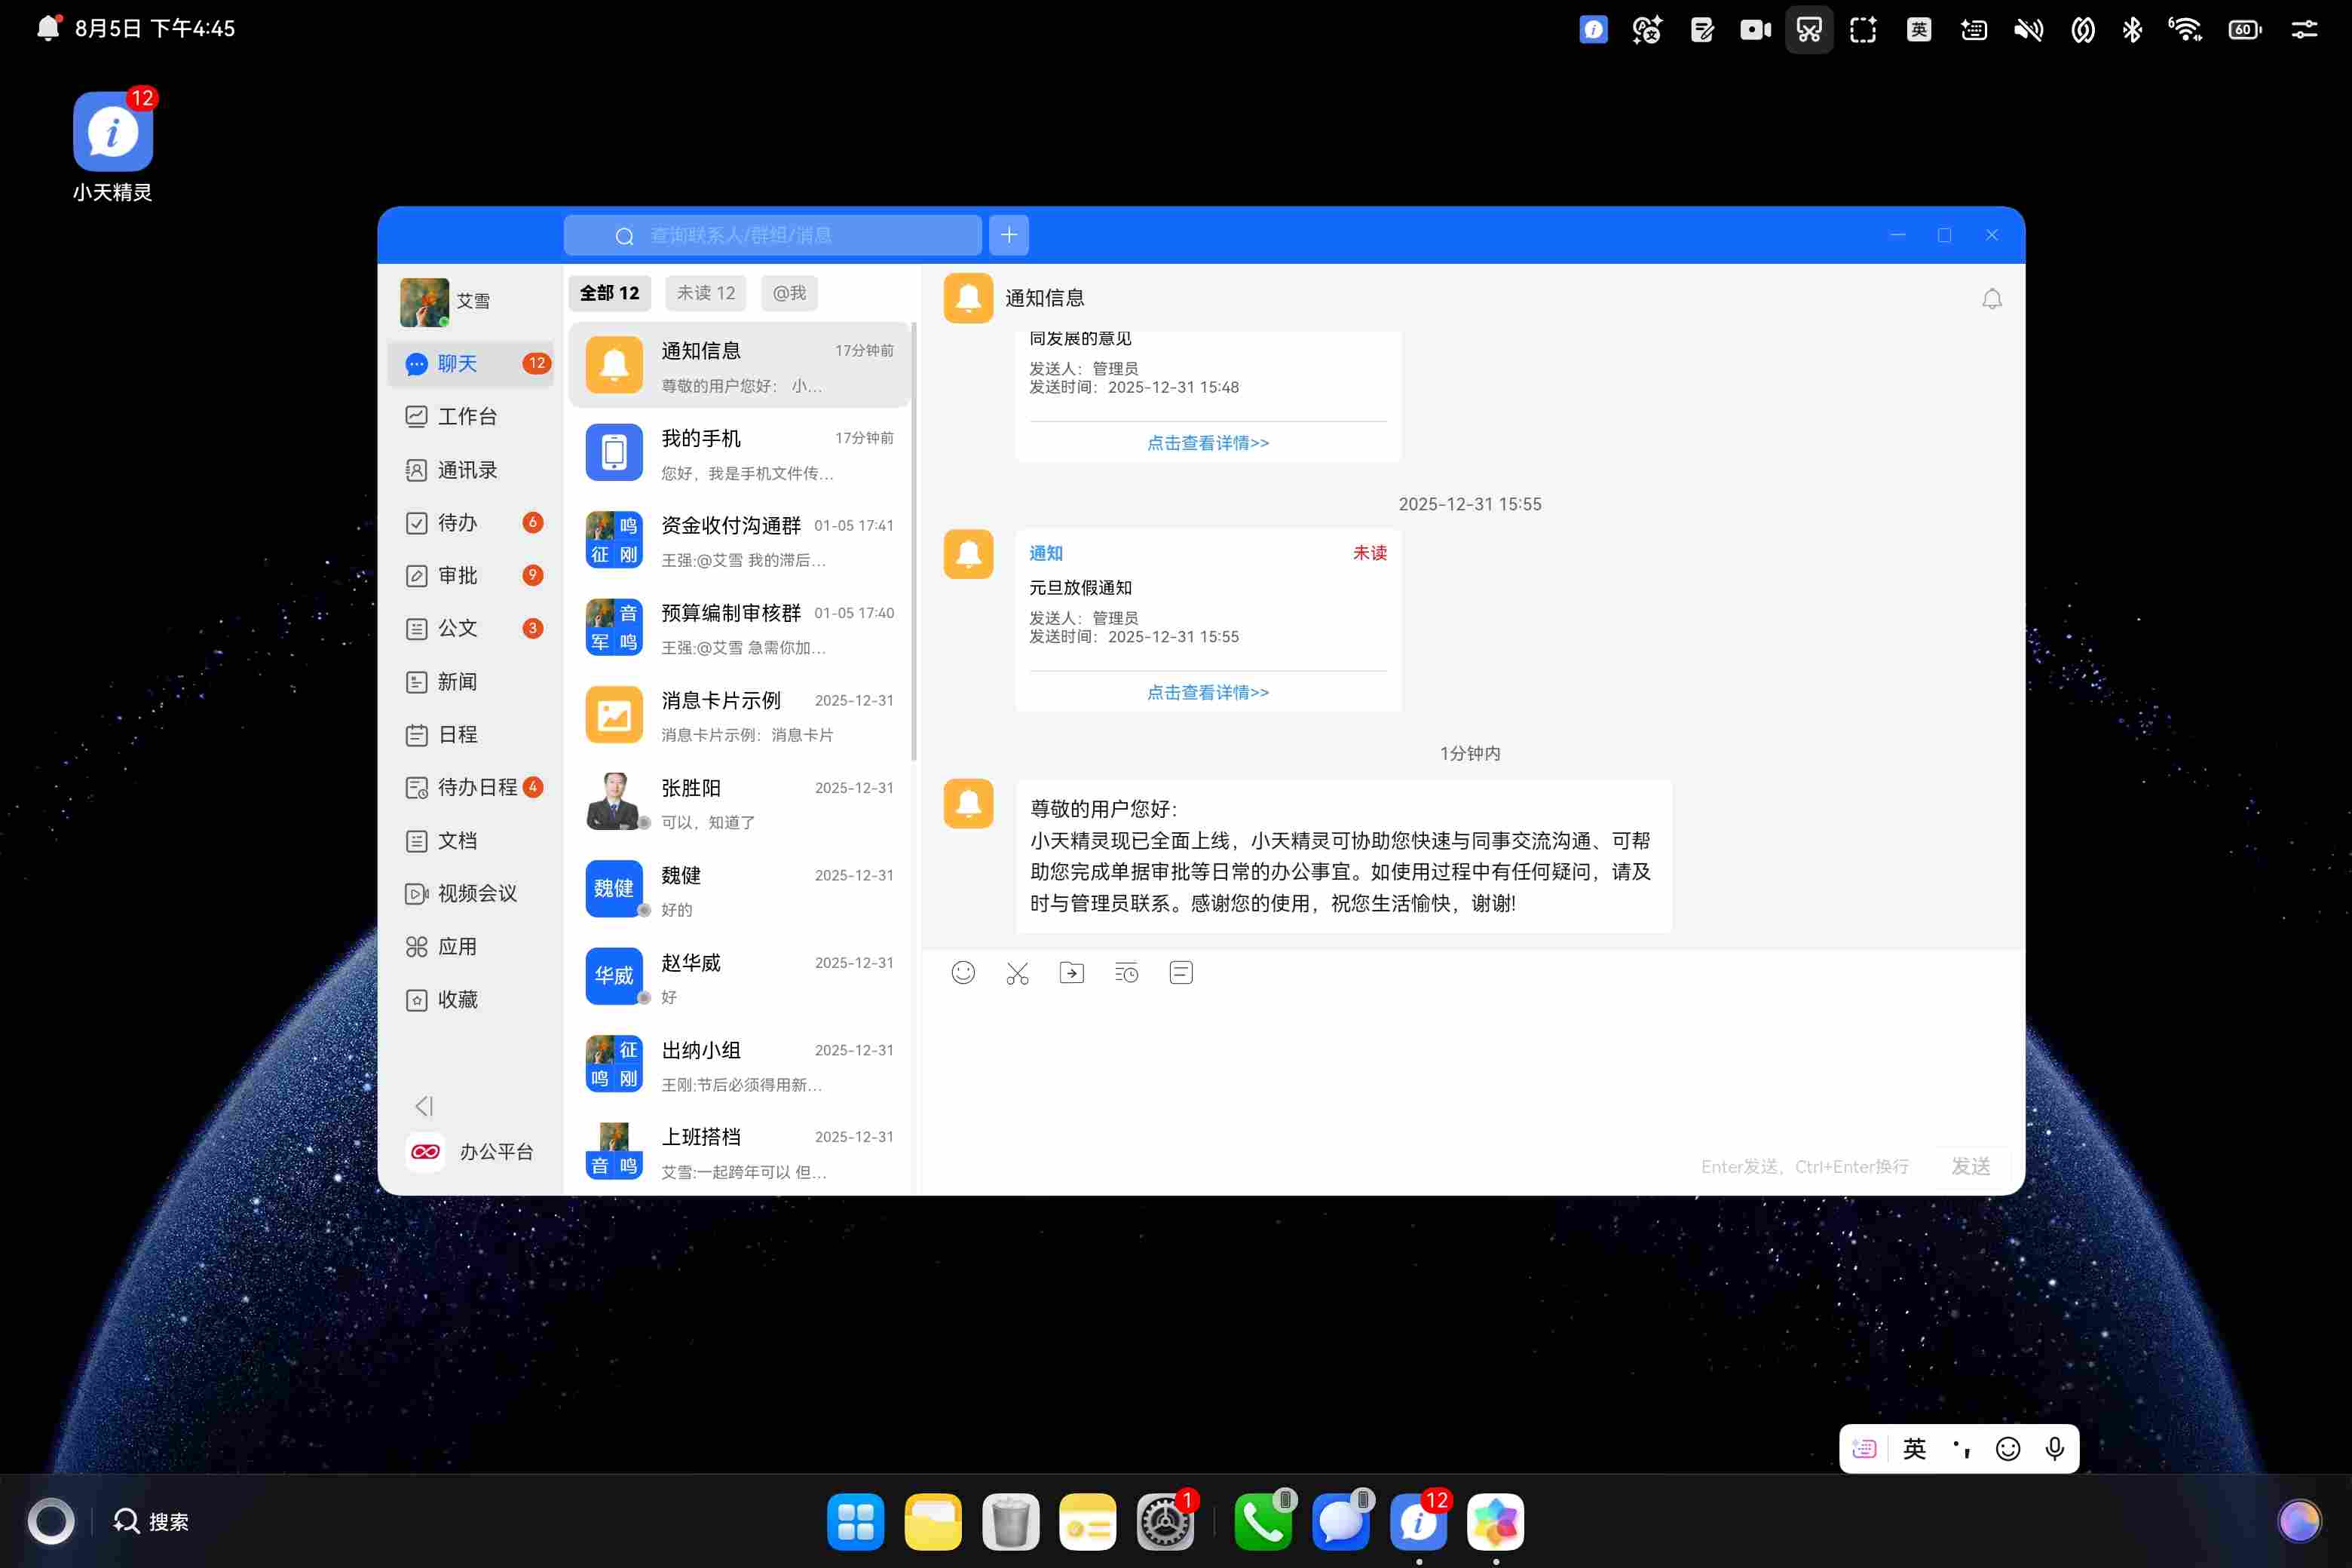The width and height of the screenshot is (2352, 1568).
Task: Click the scissors screenshot tool
Action: coord(1017,973)
